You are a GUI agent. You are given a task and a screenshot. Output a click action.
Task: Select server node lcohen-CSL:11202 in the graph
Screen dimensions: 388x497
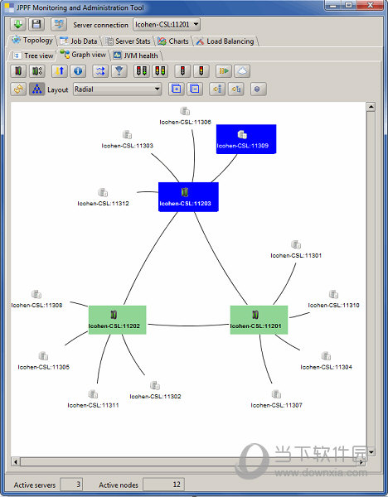point(117,320)
